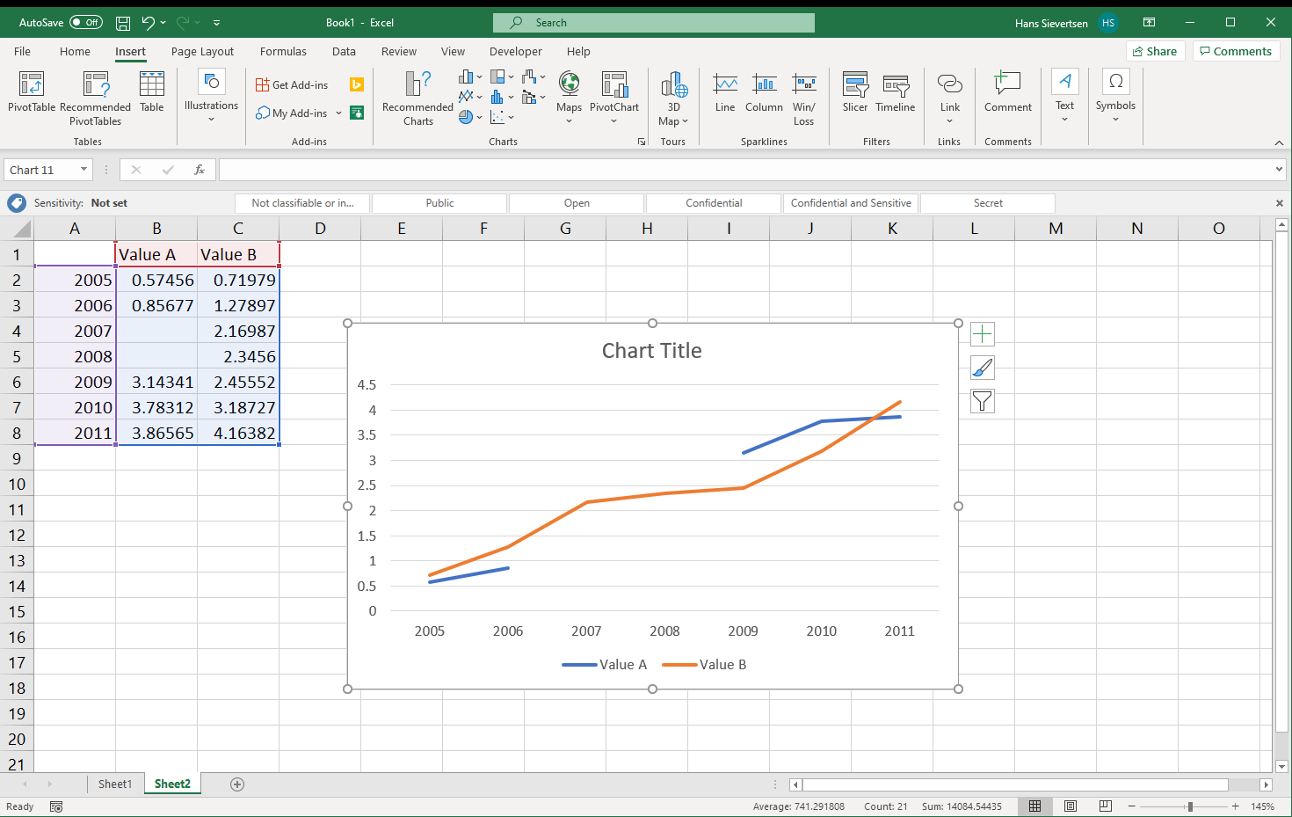The width and height of the screenshot is (1292, 817).
Task: Insert a Win/Loss sparkline
Action: (x=804, y=98)
